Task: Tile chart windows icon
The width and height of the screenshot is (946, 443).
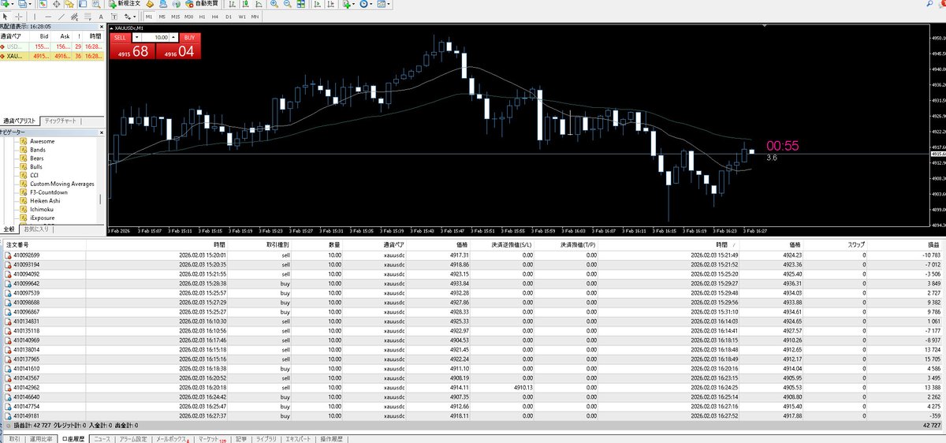Action: pos(300,4)
